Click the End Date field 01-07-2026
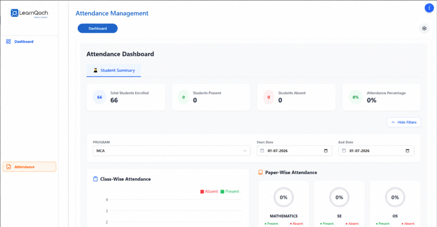Screen dimensions: 437x227 coord(376,151)
